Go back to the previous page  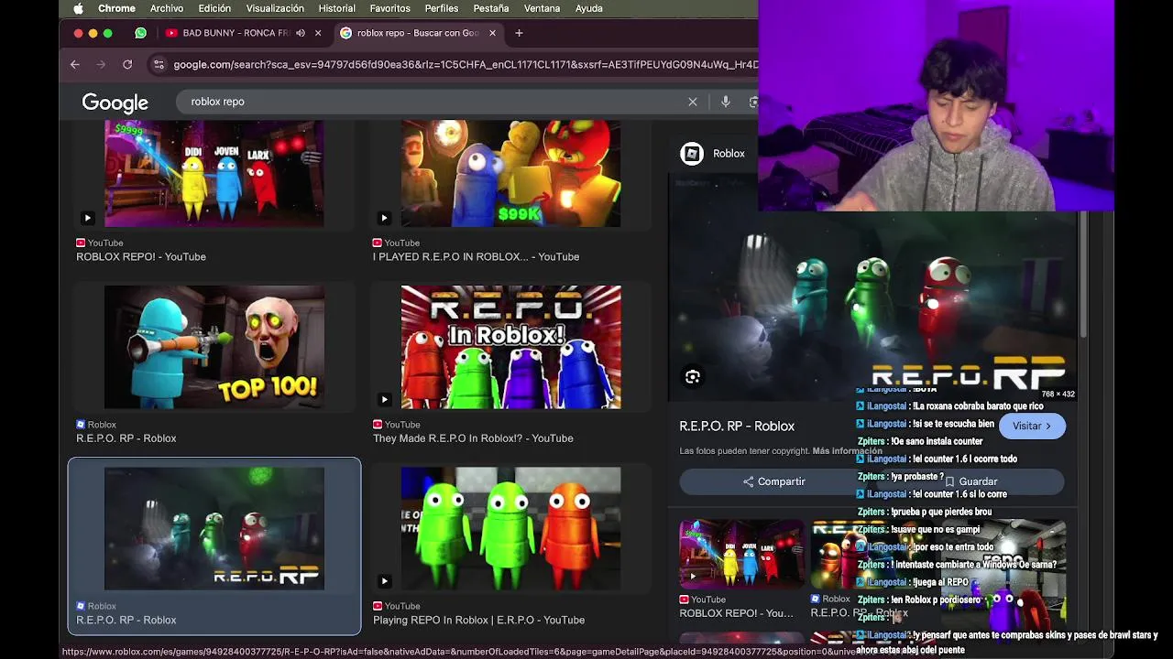pyautogui.click(x=75, y=64)
